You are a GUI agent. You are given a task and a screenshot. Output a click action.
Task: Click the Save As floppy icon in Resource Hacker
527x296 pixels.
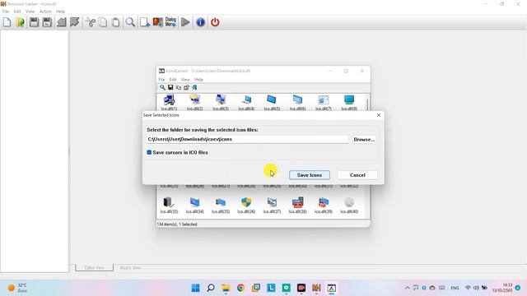tap(47, 22)
